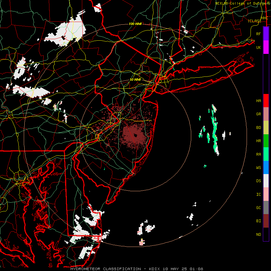Image resolution: width=271 pixels, height=271 pixels.
Task: Click the 'HYDROMETEOR CLASSIFICATION' title at bottom
Action: pos(106,269)
